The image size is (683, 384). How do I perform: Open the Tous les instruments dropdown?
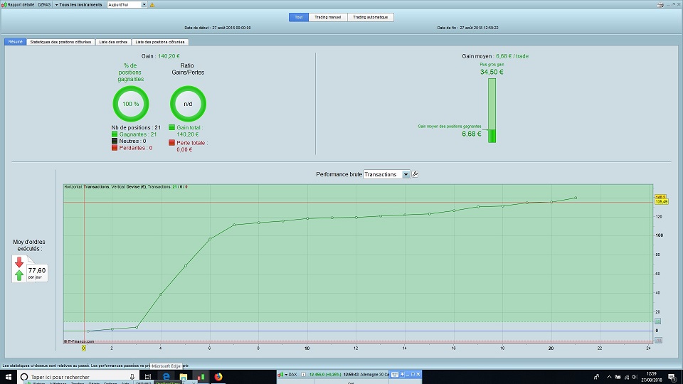79,5
